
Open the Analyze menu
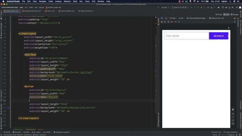click(58, 2)
